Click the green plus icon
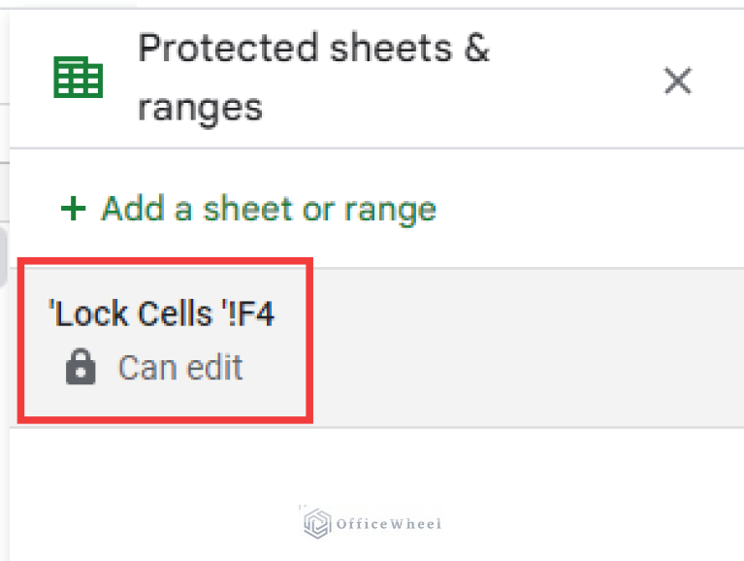The height and width of the screenshot is (561, 744). 73,208
